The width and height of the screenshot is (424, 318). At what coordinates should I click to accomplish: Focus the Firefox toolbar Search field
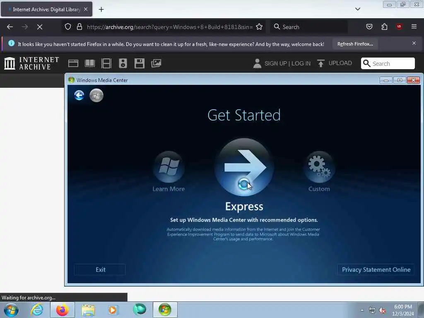pos(309,27)
